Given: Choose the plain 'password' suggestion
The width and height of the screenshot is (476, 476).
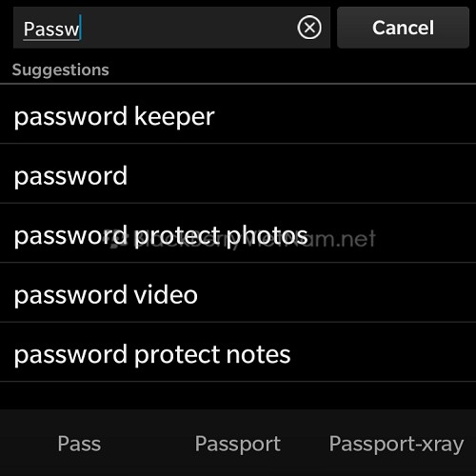Looking at the screenshot, I should tap(238, 173).
